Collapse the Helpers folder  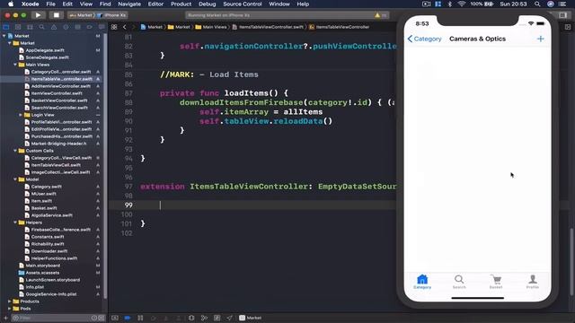coord(15,223)
